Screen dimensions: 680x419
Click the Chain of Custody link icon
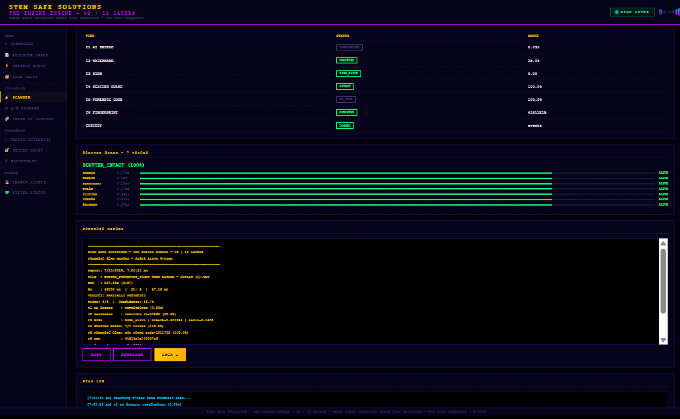pos(7,119)
